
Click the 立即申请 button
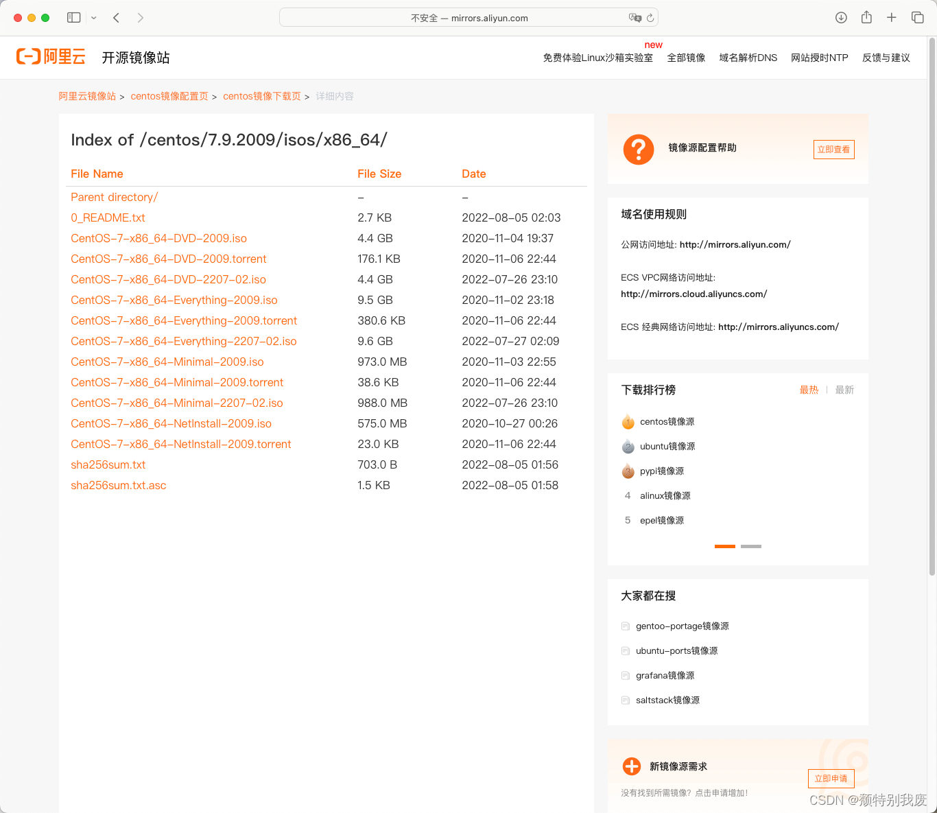point(831,778)
